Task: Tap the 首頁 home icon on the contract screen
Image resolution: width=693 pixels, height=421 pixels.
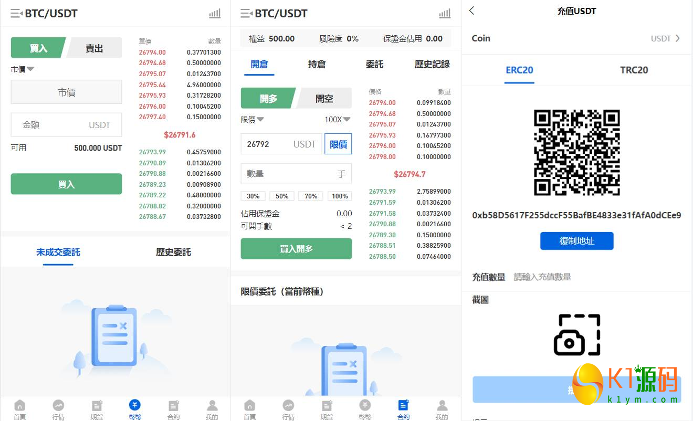Action: [250, 406]
